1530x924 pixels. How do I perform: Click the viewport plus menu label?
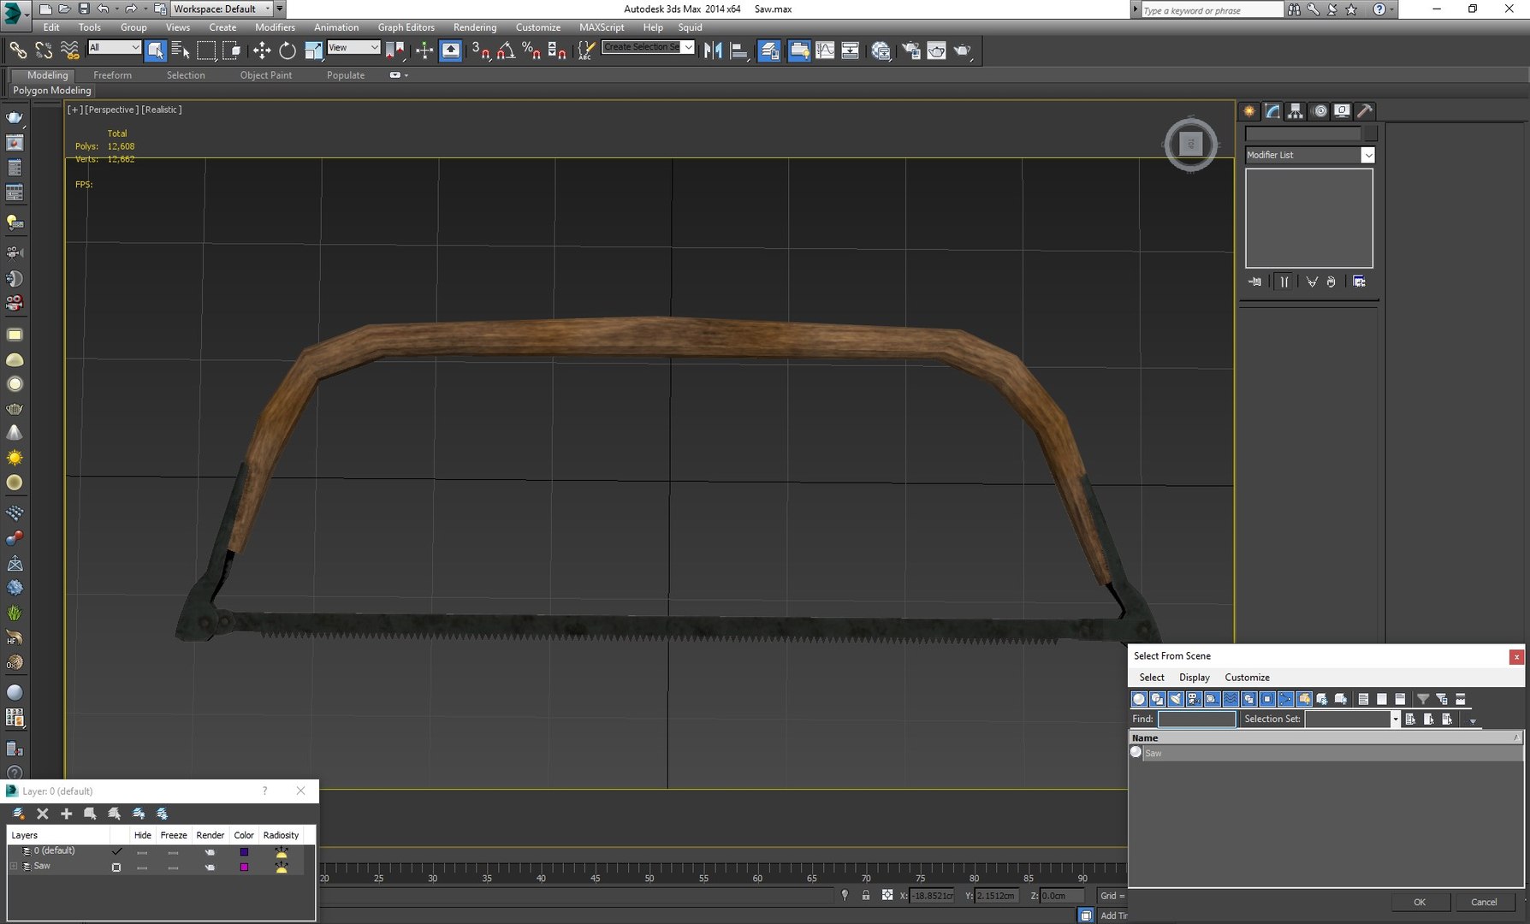75,110
